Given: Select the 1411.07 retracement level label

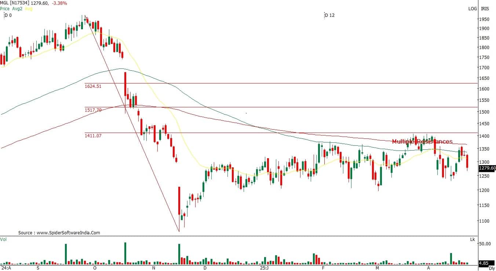Looking at the screenshot, I should pyautogui.click(x=93, y=135).
